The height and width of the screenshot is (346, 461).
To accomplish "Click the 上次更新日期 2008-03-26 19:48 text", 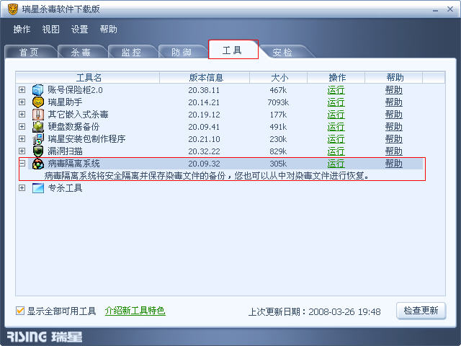I will point(315,311).
